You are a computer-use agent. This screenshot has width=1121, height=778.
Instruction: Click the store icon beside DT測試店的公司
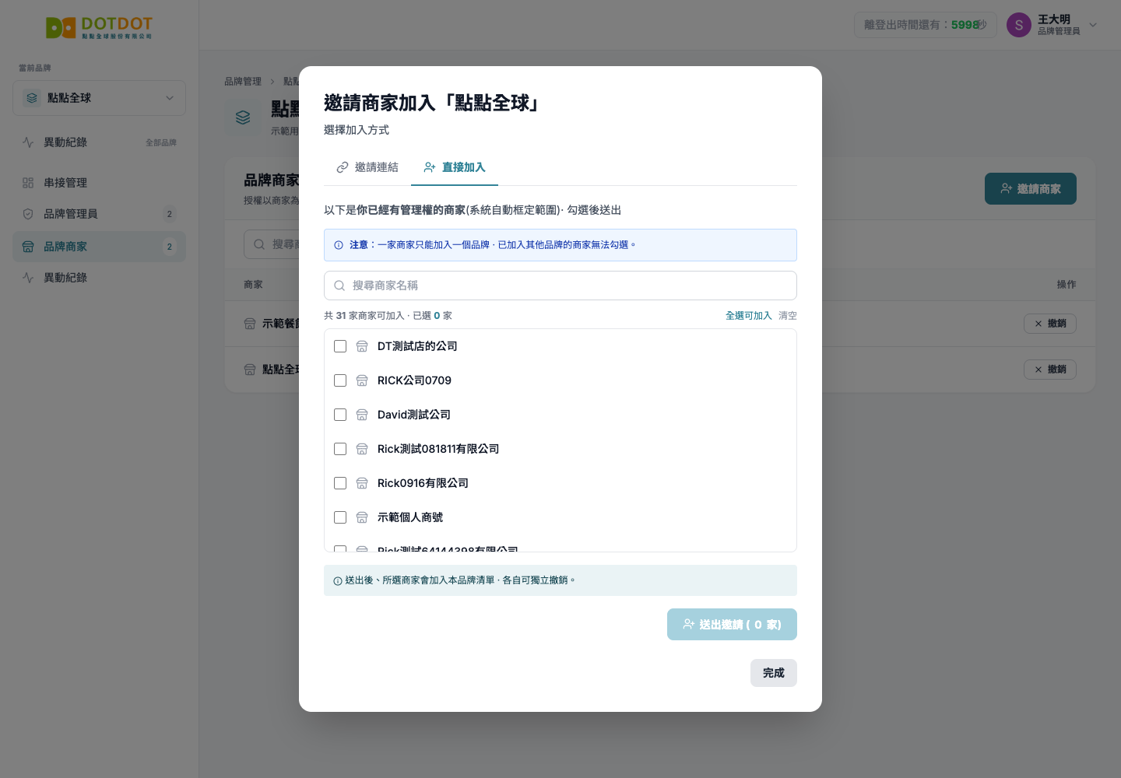point(362,346)
